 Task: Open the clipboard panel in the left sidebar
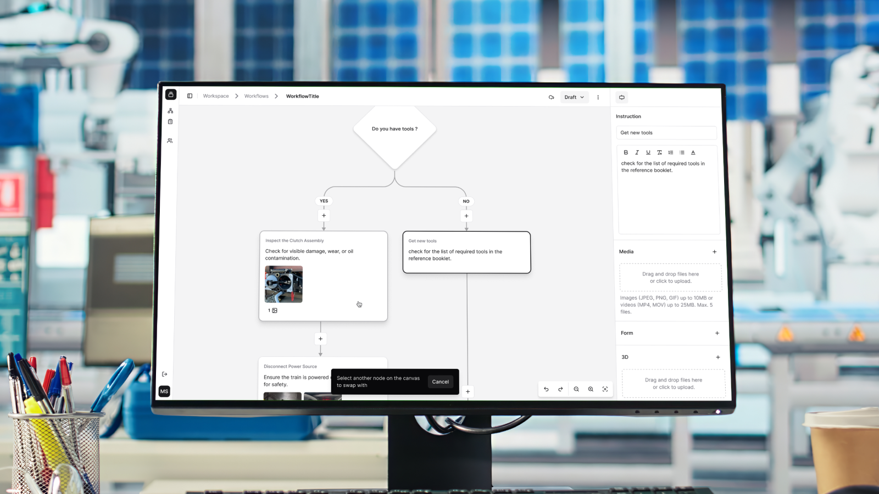[x=170, y=122]
